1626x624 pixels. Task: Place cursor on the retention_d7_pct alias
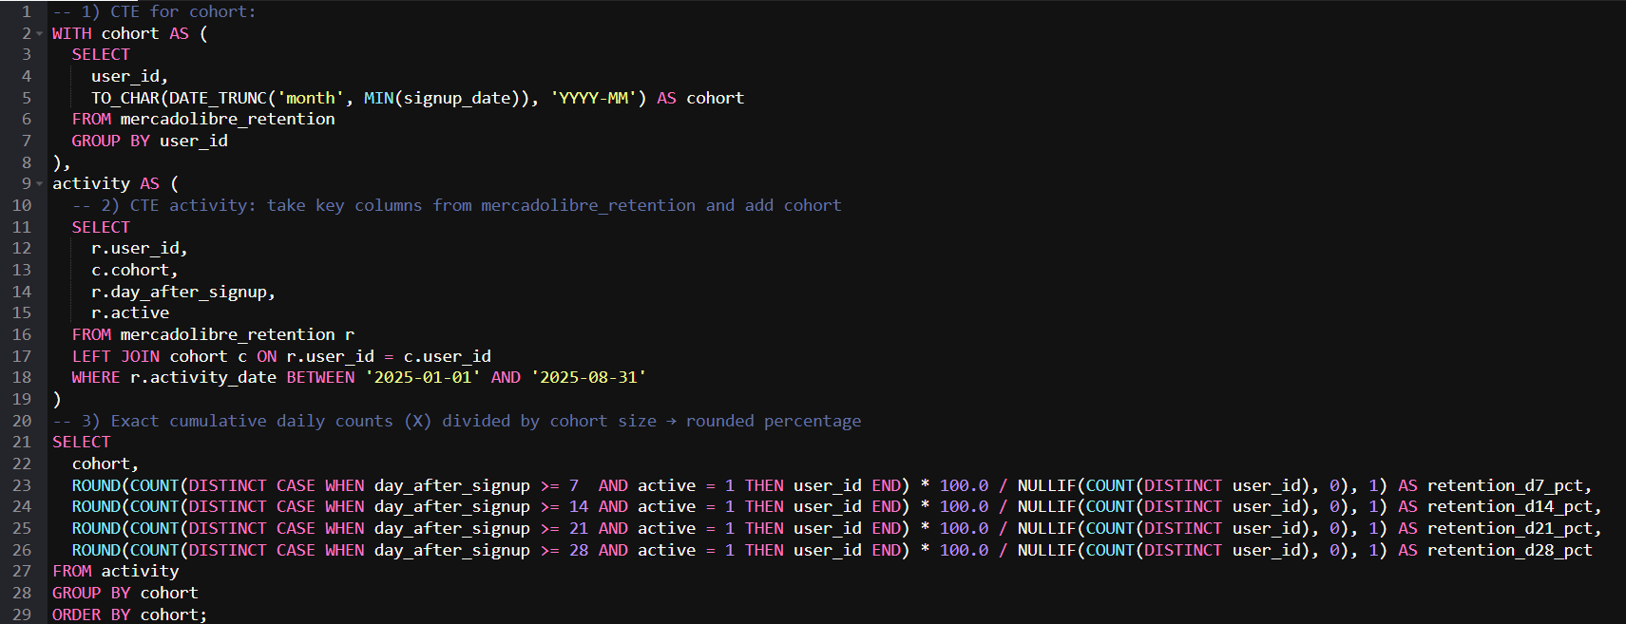pyautogui.click(x=1507, y=485)
